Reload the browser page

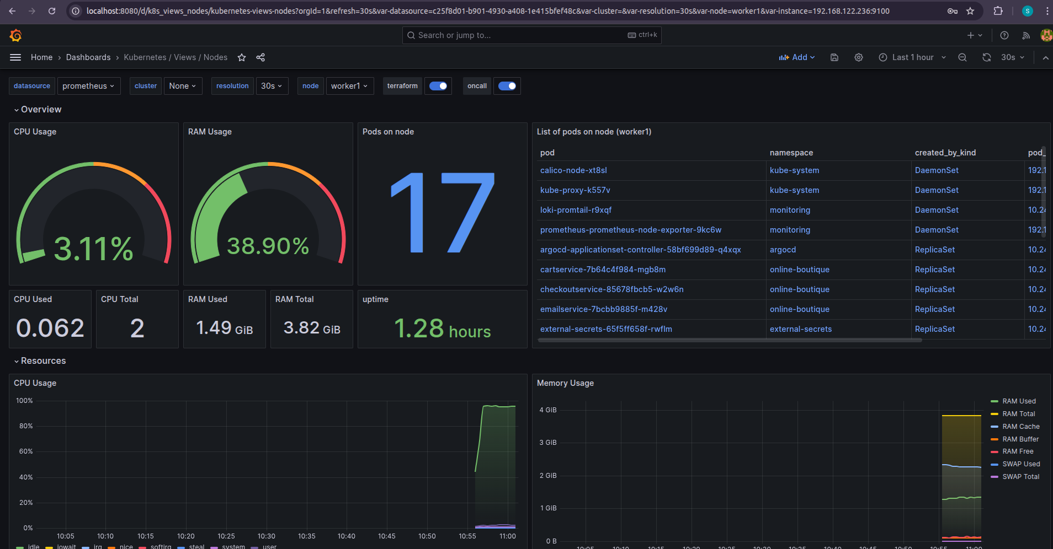tap(52, 11)
